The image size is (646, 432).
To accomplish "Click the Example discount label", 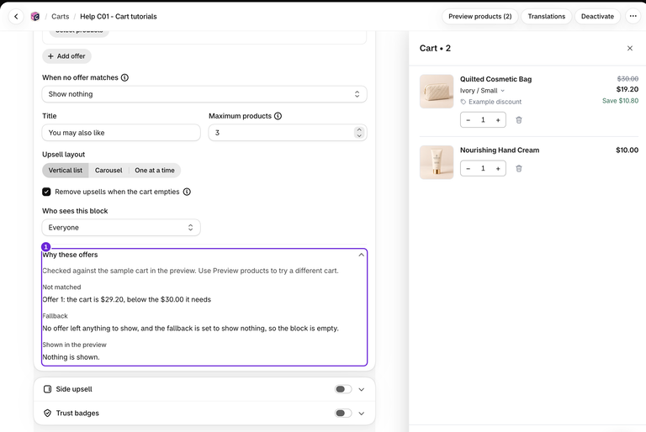I will tap(495, 102).
